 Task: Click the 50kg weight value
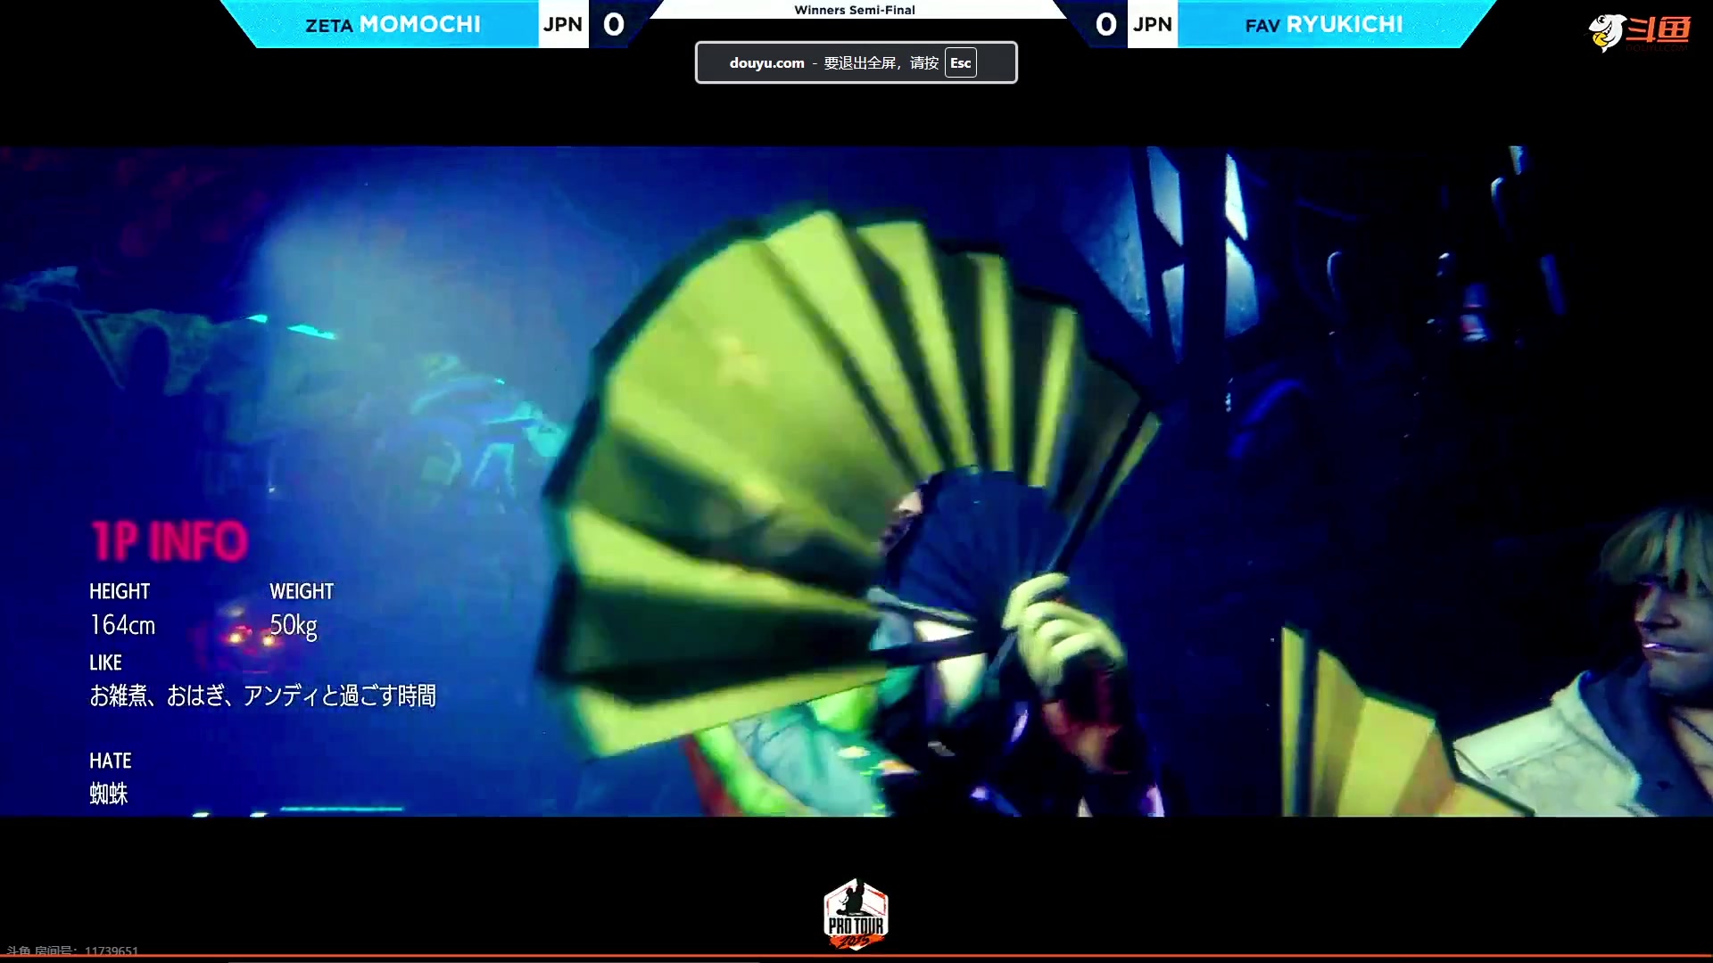pyautogui.click(x=294, y=626)
